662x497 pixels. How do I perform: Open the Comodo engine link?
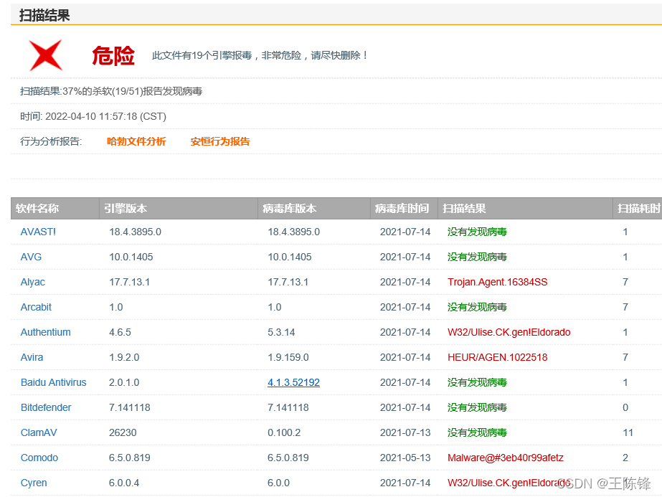coord(39,458)
